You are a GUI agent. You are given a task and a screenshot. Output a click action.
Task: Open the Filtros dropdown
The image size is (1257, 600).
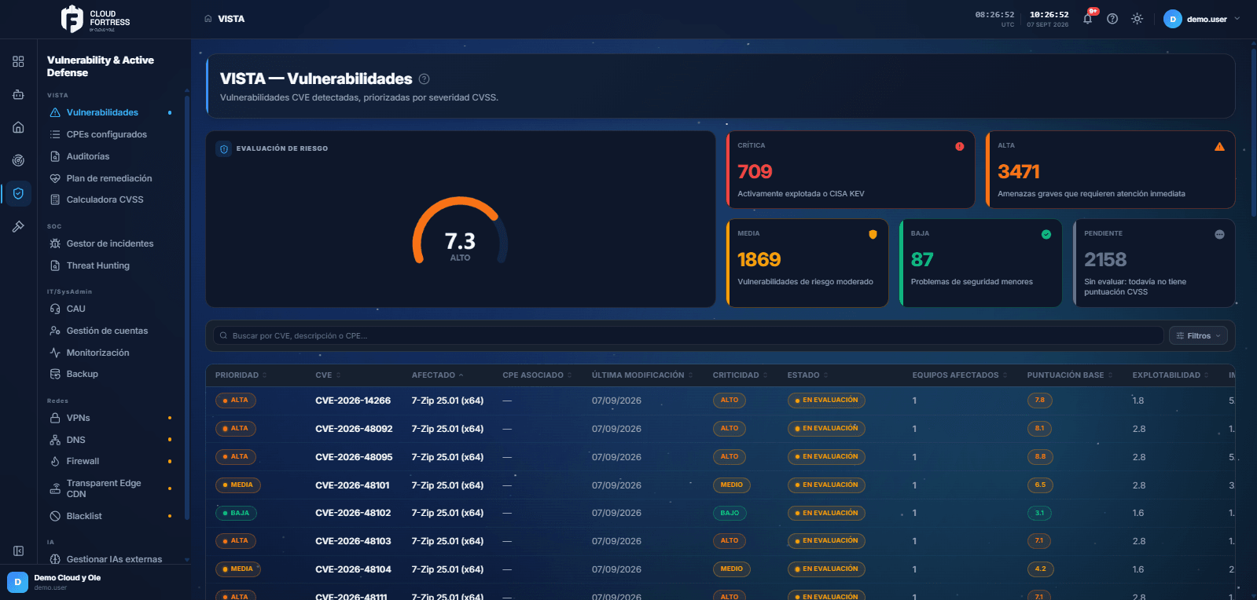click(1198, 335)
